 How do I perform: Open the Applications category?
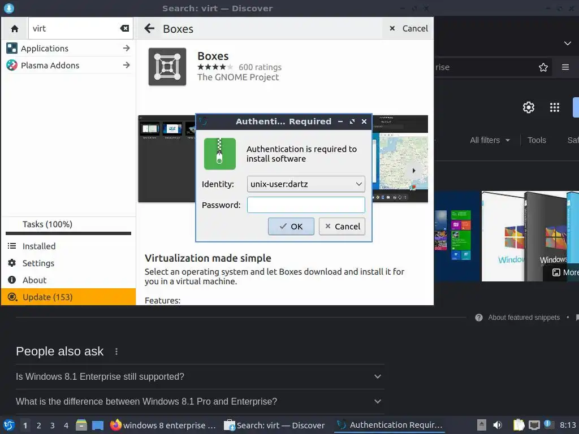pyautogui.click(x=68, y=49)
